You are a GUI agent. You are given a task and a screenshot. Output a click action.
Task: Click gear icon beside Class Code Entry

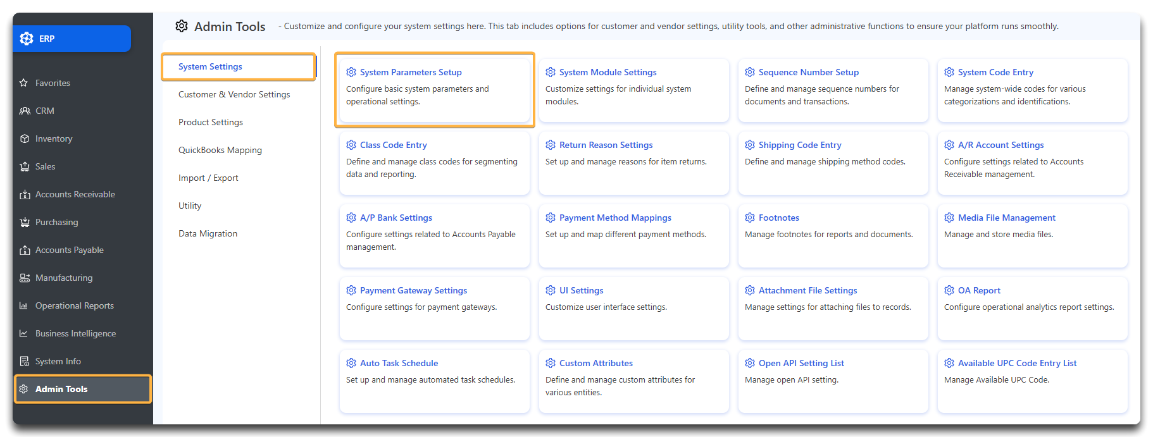pyautogui.click(x=351, y=145)
